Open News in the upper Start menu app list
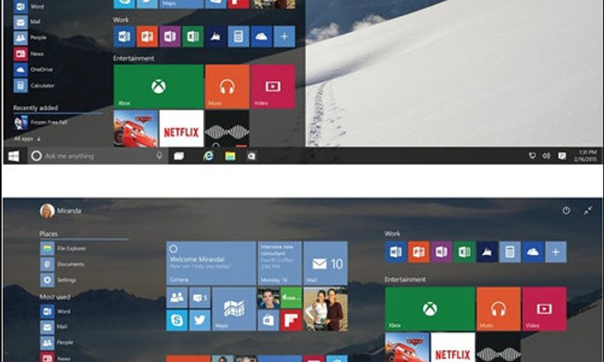 click(29, 54)
